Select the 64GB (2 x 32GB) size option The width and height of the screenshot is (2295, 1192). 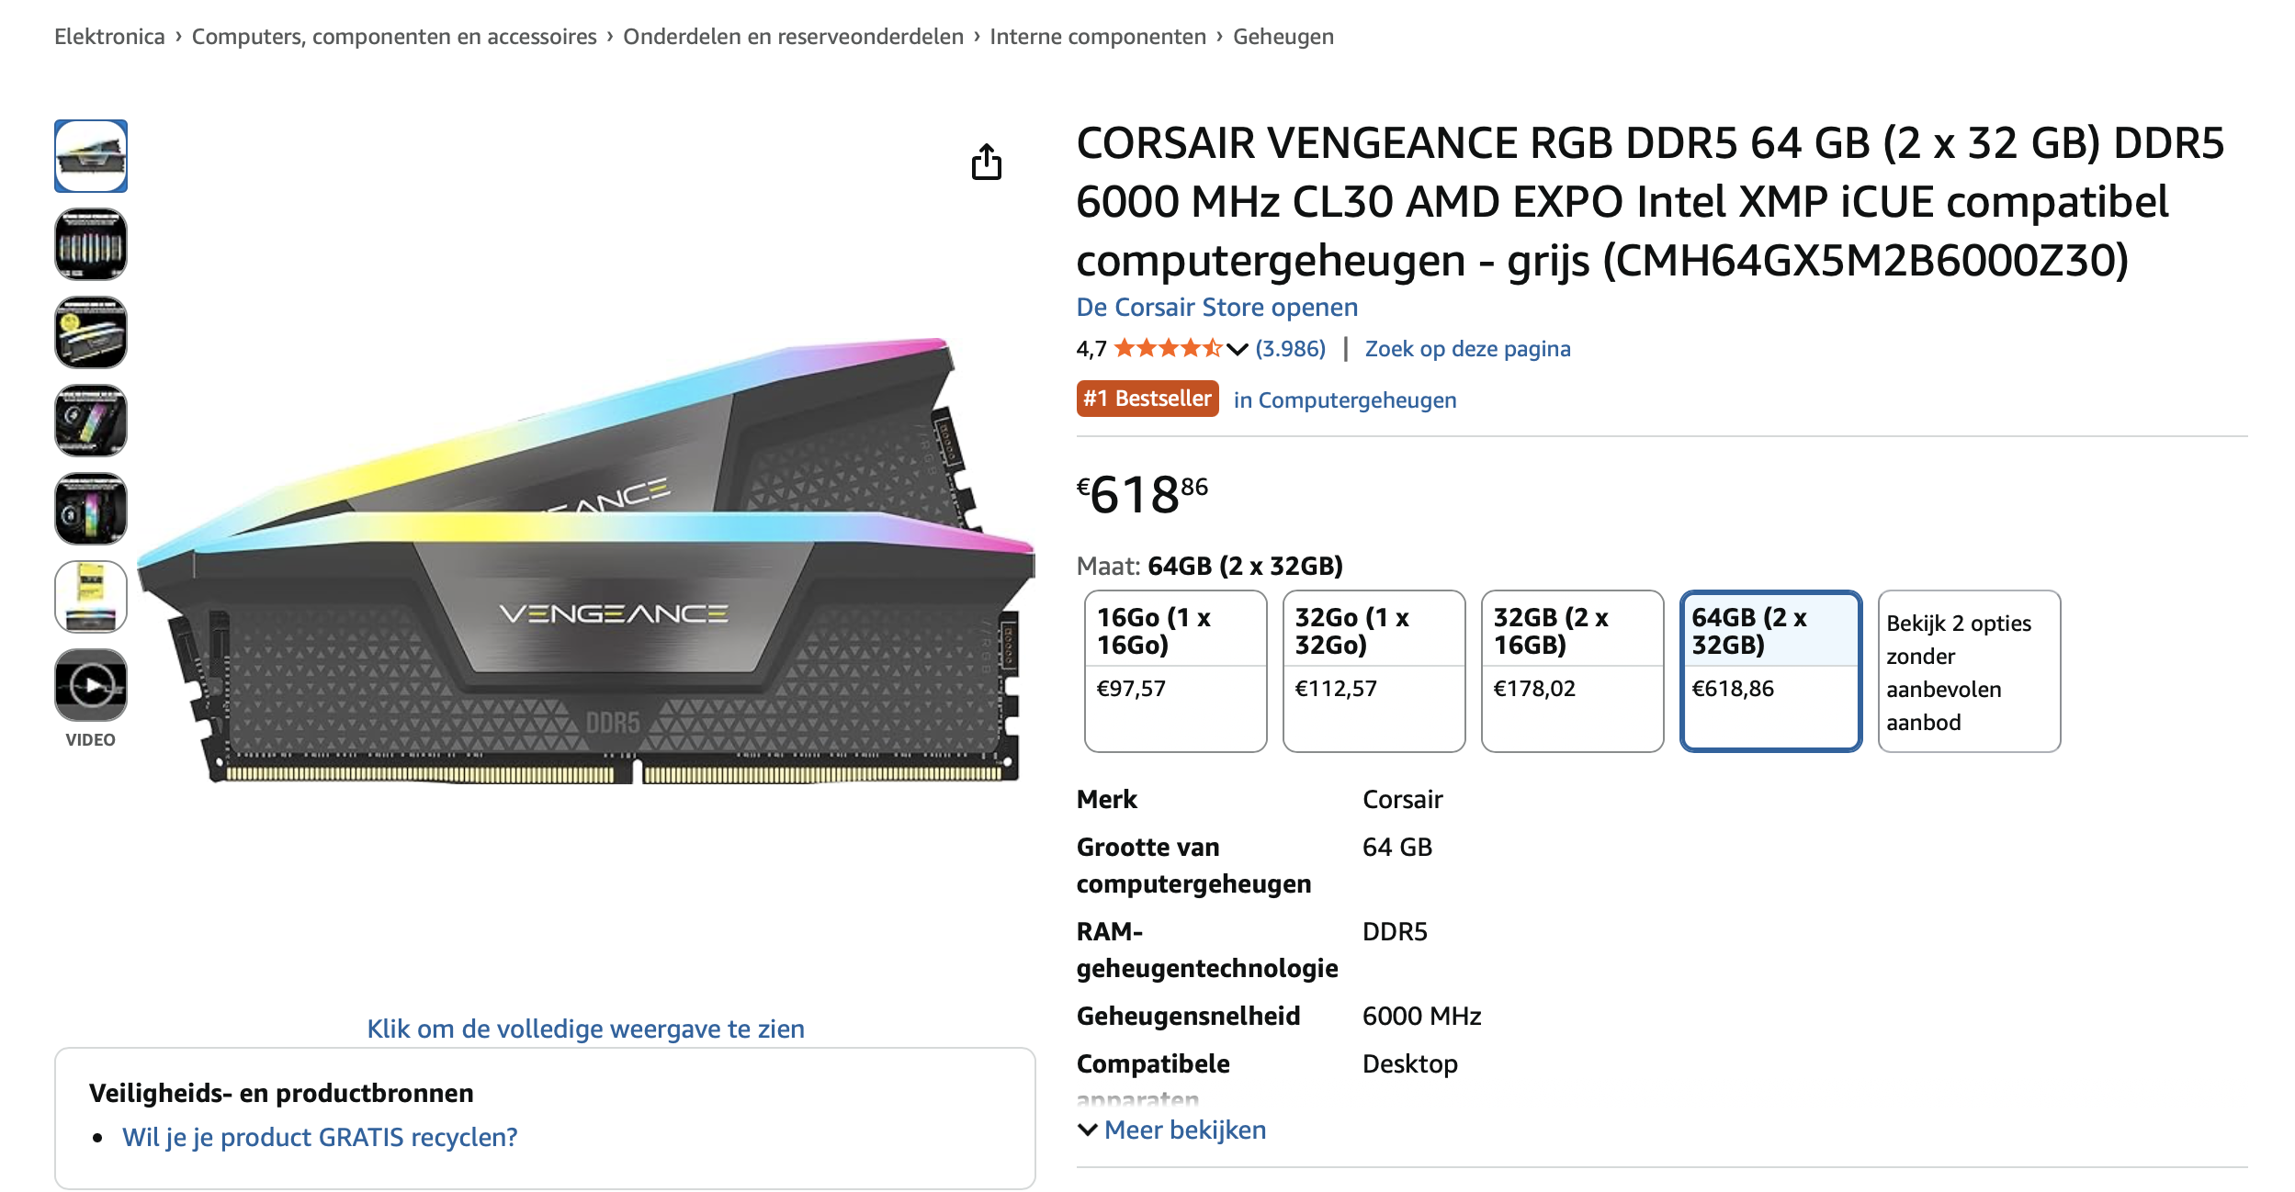[x=1770, y=670]
